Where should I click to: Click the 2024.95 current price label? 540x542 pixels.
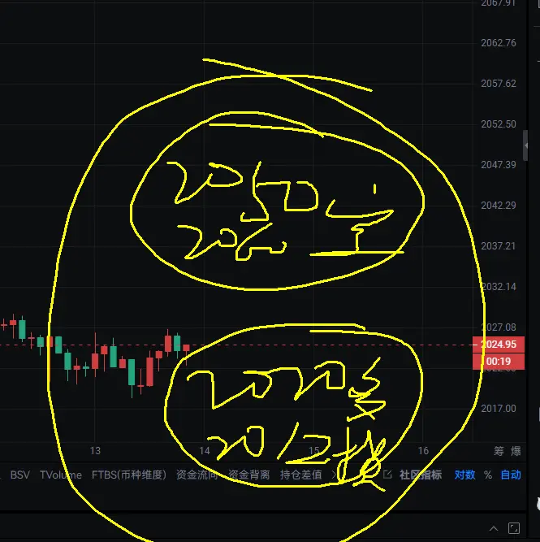pos(499,345)
